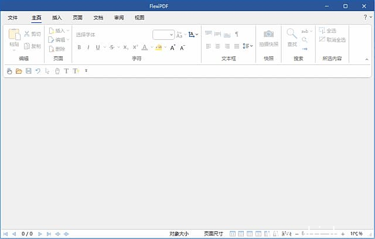The image size is (375, 239).
Task: Toggle bold formatting
Action: (x=79, y=47)
